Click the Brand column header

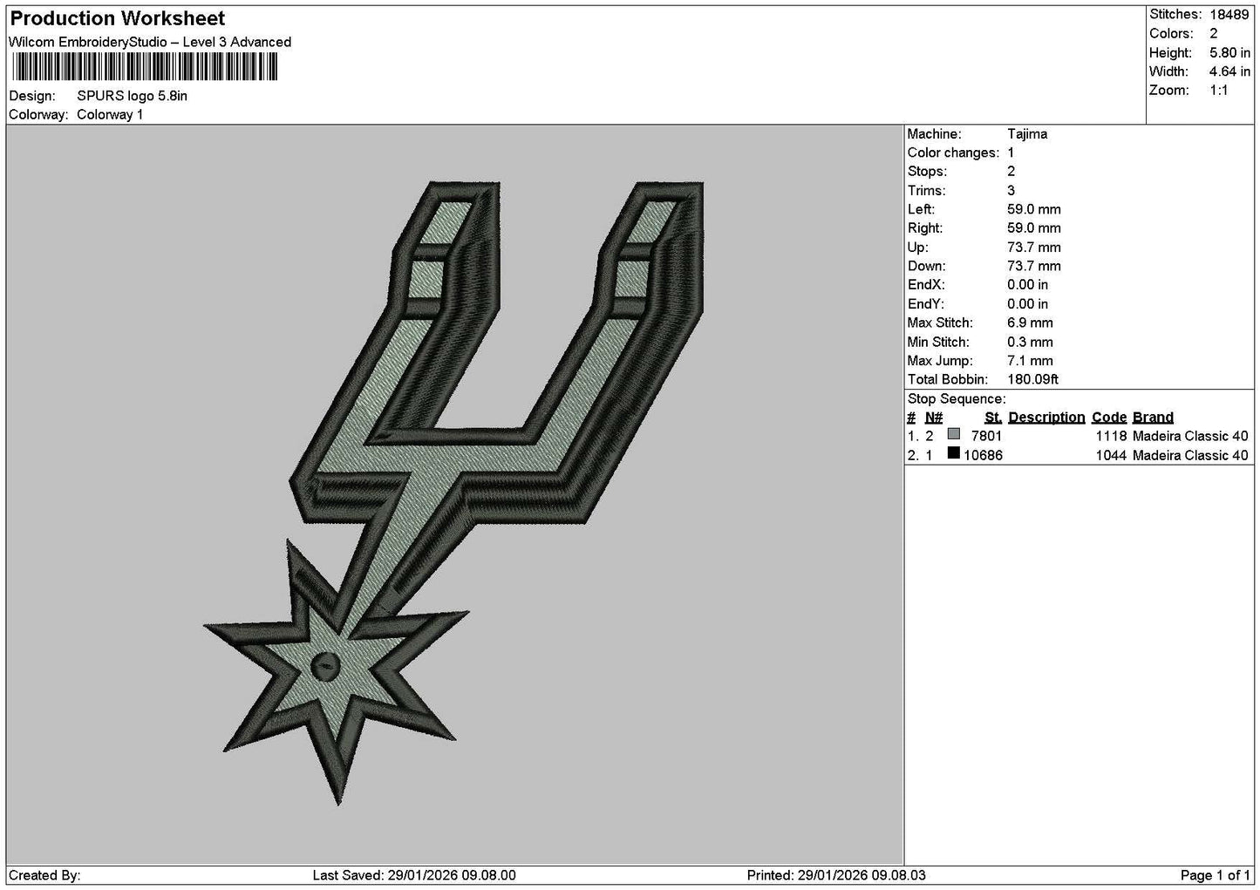click(1153, 418)
